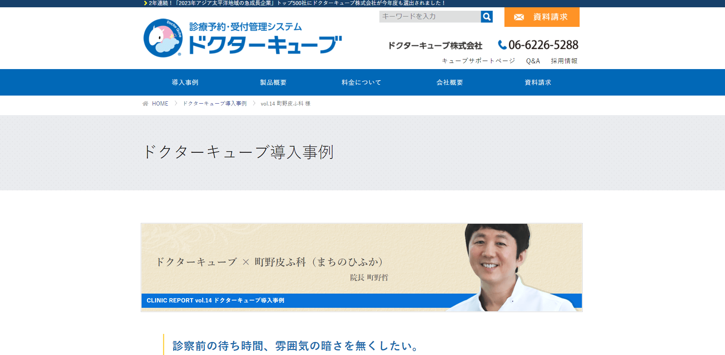This screenshot has width=725, height=355.
Task: Click the 町野皮ふ科 clinic report banner
Action: 362,267
